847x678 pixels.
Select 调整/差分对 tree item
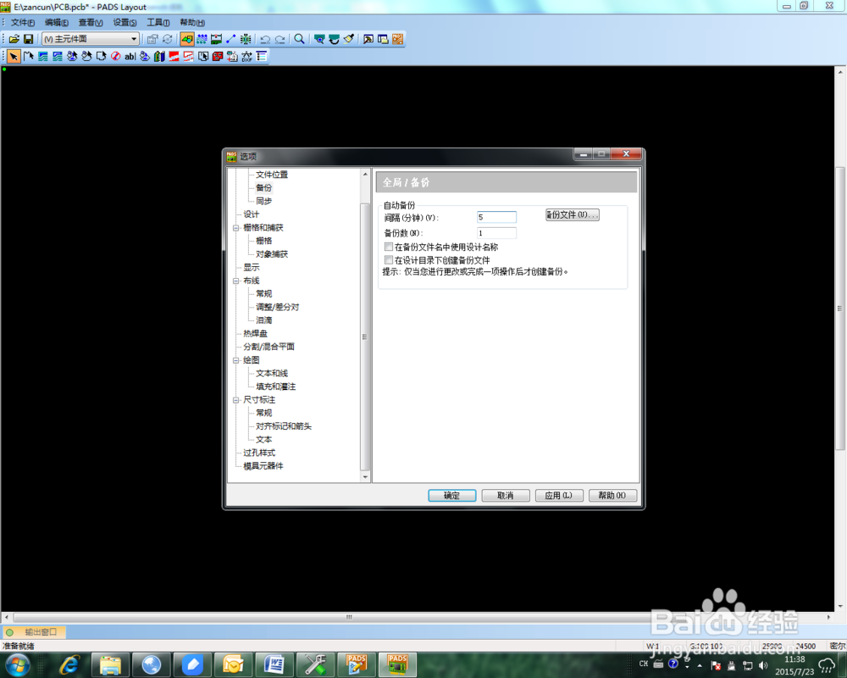point(277,307)
